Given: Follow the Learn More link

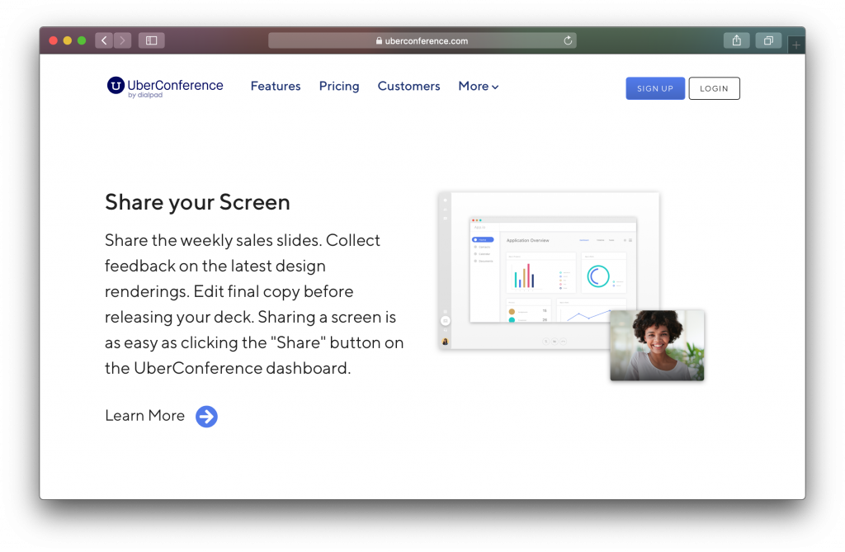Looking at the screenshot, I should 145,416.
